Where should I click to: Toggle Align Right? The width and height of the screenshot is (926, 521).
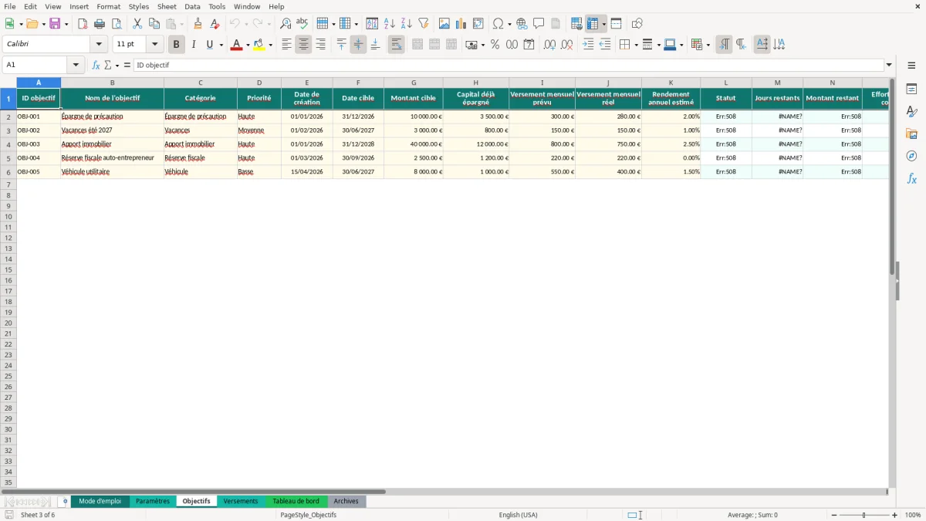tap(320, 45)
